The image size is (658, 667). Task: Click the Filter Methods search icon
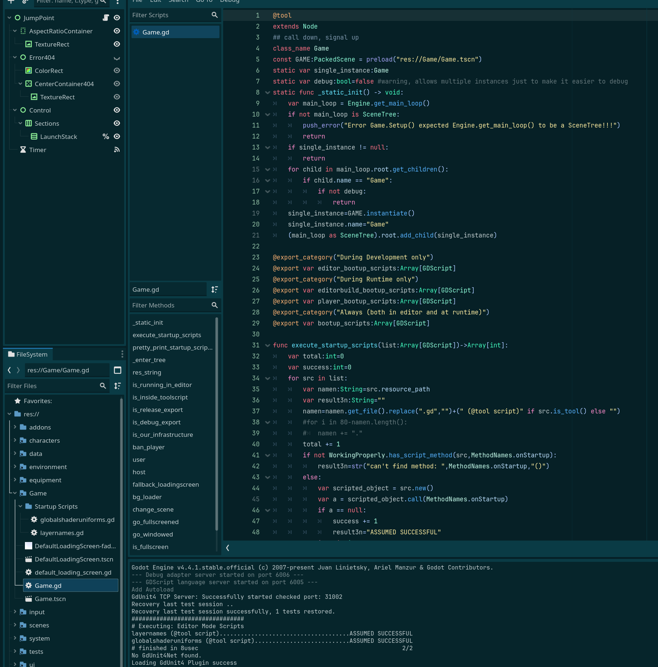215,305
